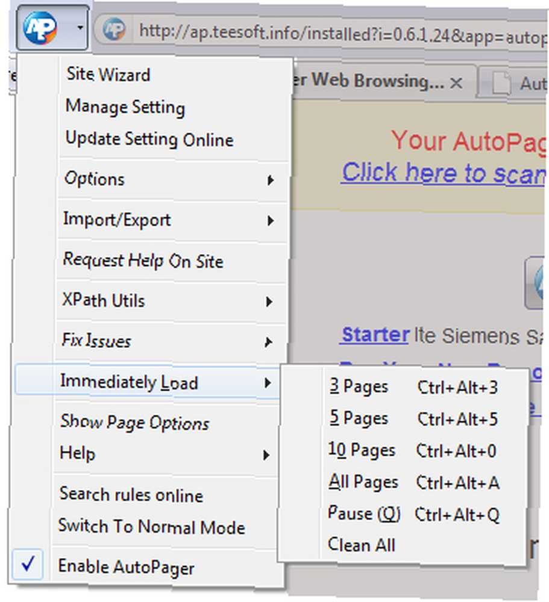Select the Immediately Load menu item
The image size is (549, 602).
148,382
